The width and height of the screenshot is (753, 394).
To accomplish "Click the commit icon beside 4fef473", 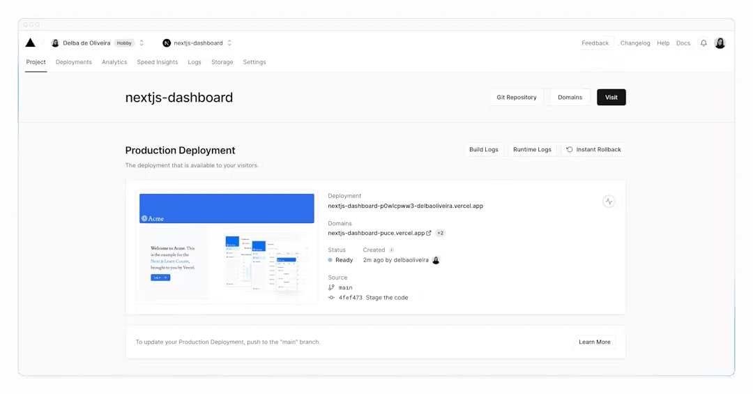I will coord(331,298).
